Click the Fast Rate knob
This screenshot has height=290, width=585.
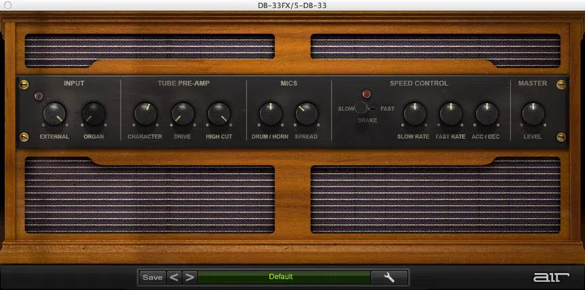(450, 113)
